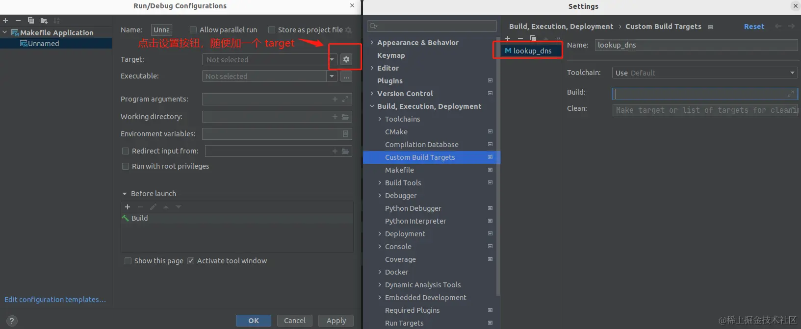Image resolution: width=801 pixels, height=329 pixels.
Task: Browse for the redirect input file
Action: 346,151
